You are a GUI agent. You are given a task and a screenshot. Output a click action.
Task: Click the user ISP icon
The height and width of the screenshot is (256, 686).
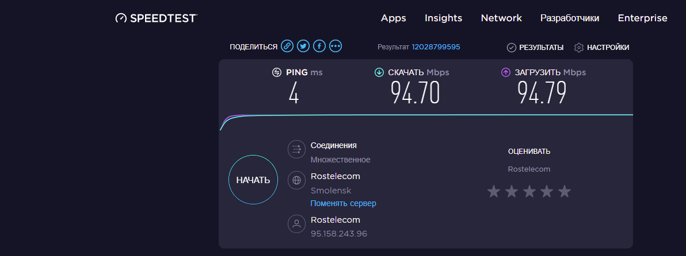[296, 224]
